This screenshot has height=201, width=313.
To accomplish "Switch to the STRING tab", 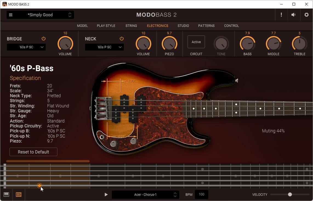I will tap(131, 26).
